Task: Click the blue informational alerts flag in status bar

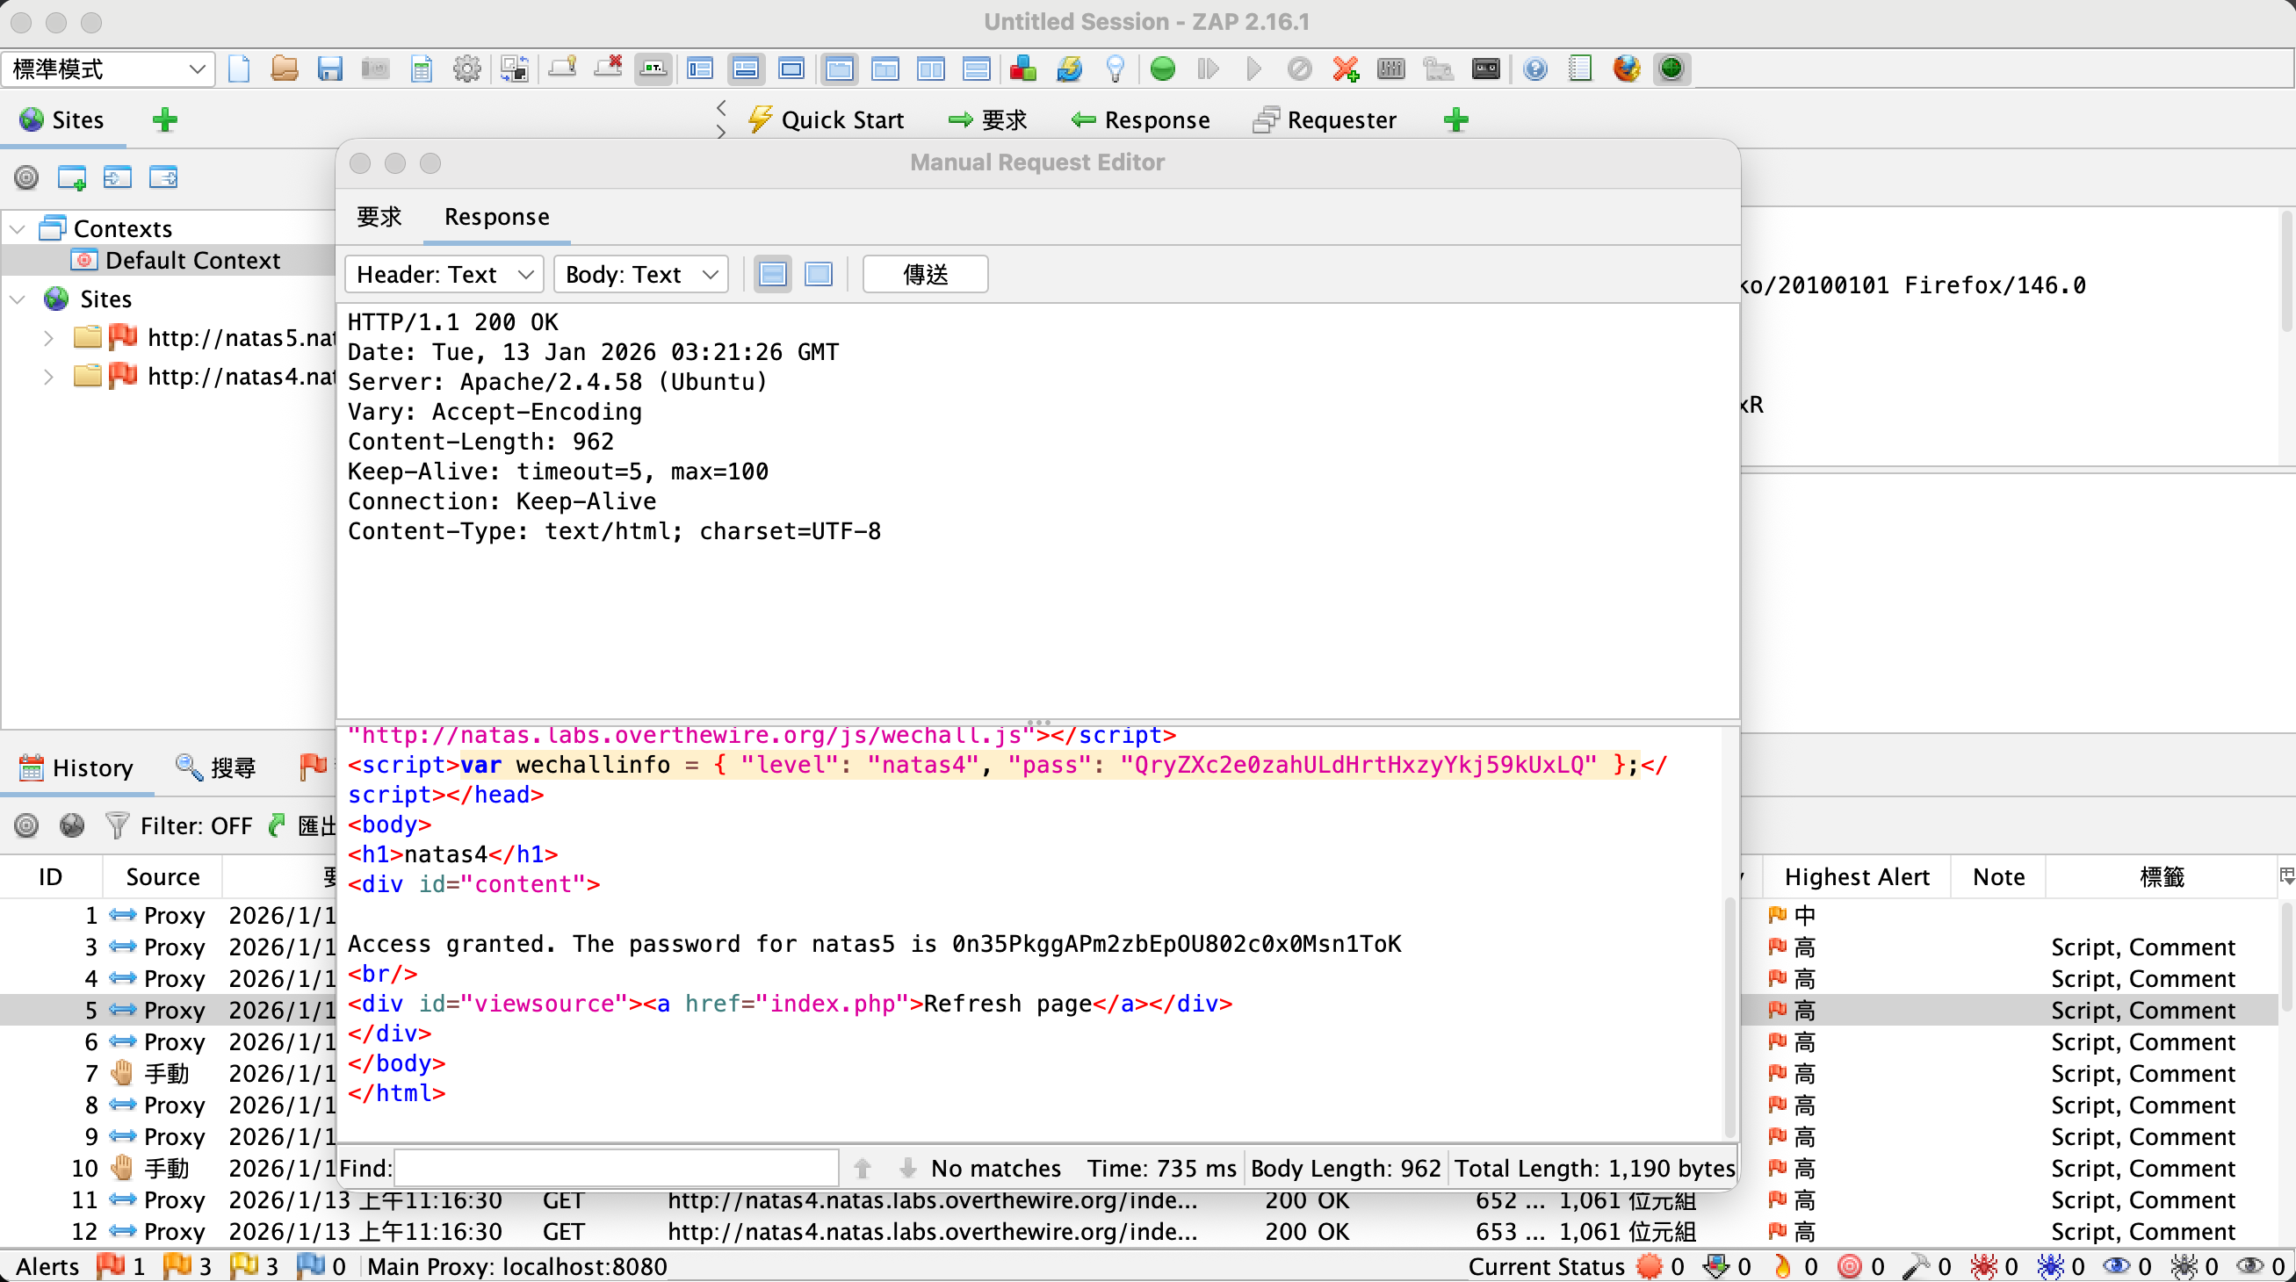Action: point(310,1266)
